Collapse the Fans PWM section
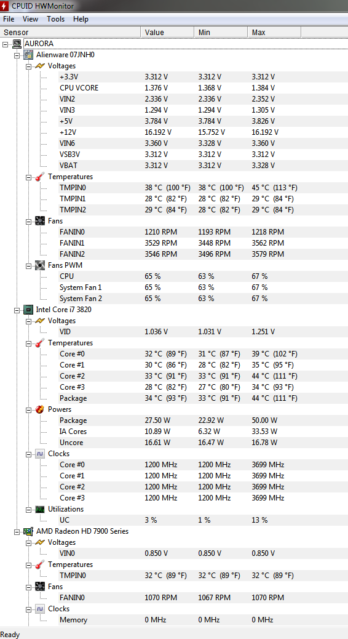This screenshot has height=639, width=348. point(28,265)
